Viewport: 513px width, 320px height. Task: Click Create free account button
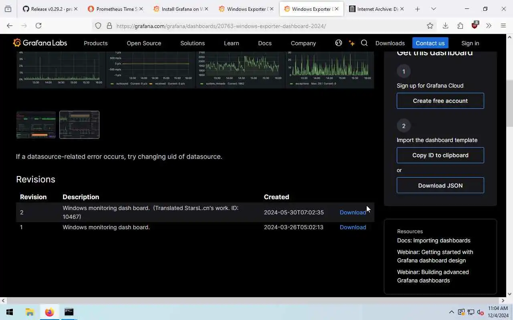click(440, 101)
